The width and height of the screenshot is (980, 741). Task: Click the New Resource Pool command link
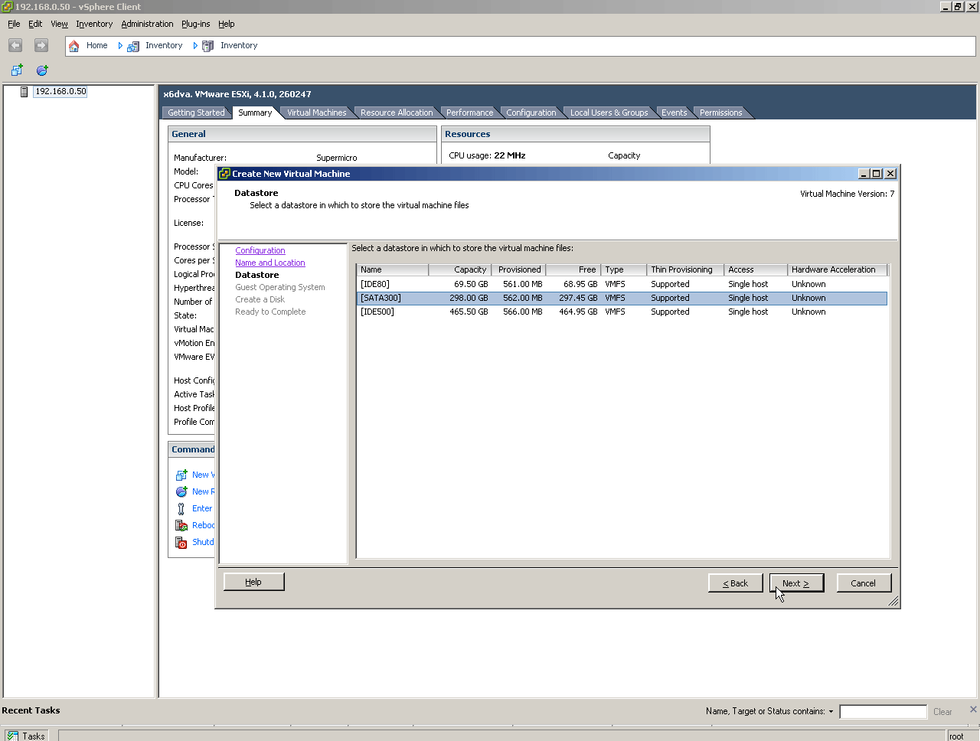tap(203, 492)
